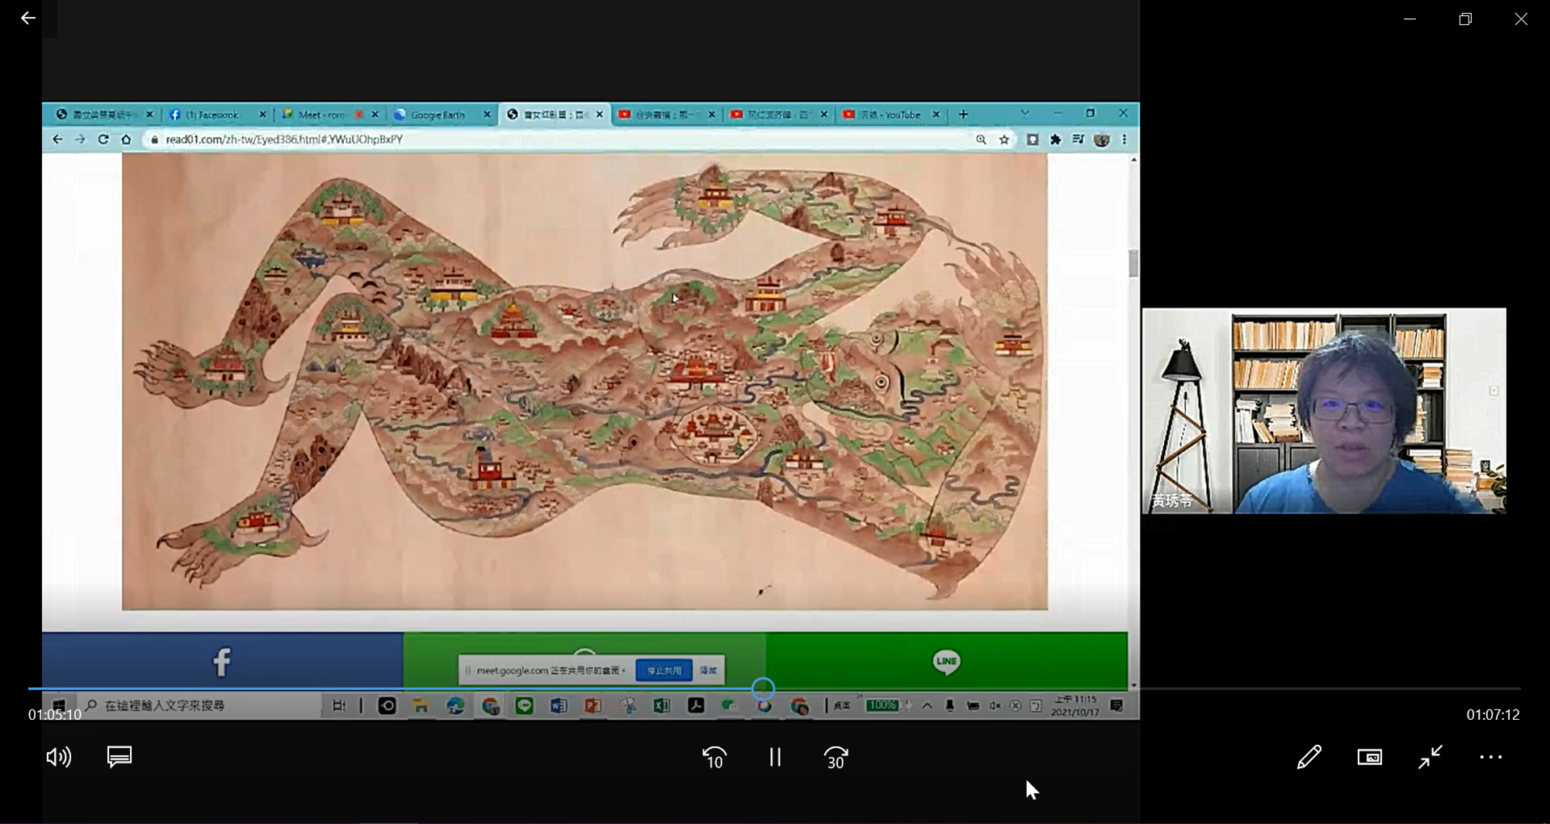The width and height of the screenshot is (1550, 824).
Task: Open the Chrome zoom magnifier icon
Action: click(x=981, y=140)
